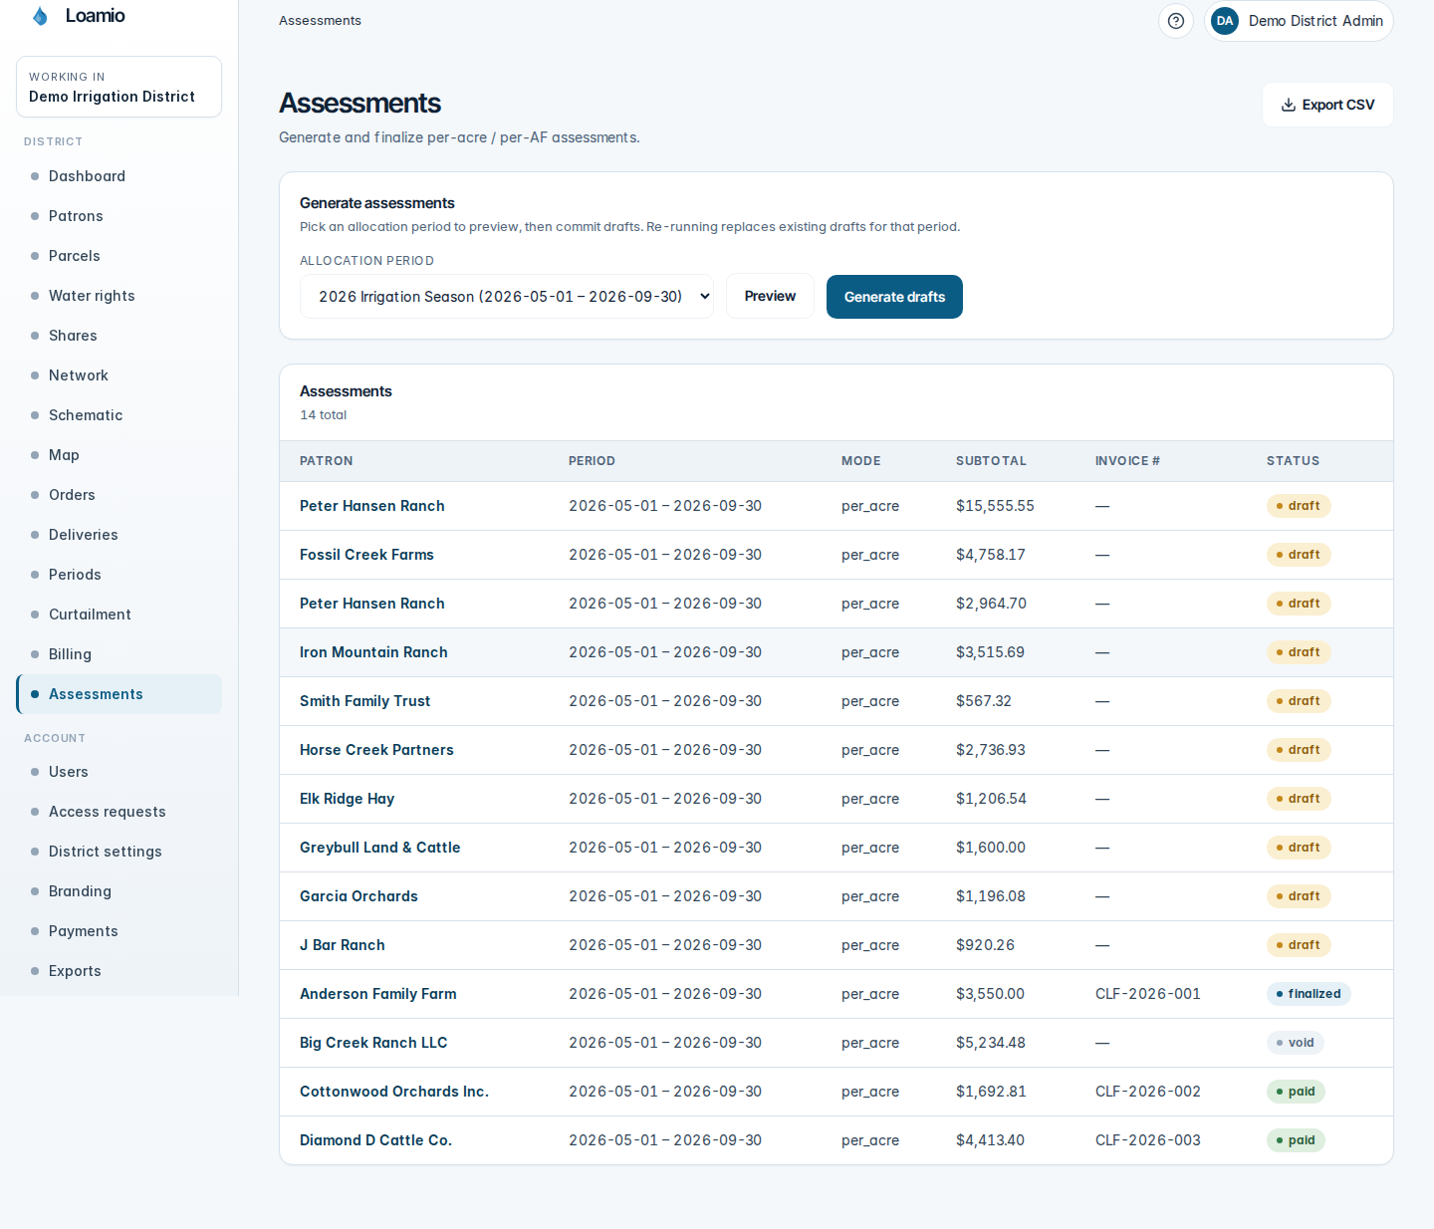Click the SUBTOTAL column header
Screen dimensions: 1434x1229
(x=991, y=461)
